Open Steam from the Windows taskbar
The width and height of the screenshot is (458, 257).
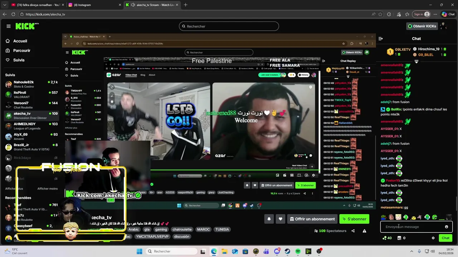[x=287, y=251]
